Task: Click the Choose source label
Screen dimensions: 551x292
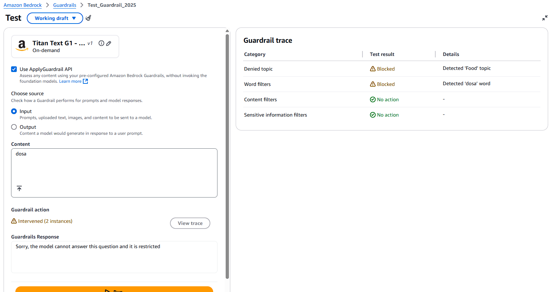Action: point(27,93)
